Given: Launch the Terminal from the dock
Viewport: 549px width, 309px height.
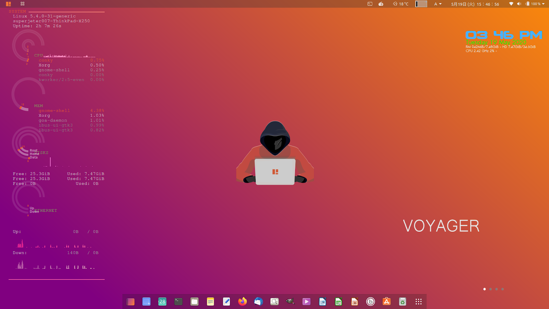Looking at the screenshot, I should click(x=178, y=301).
